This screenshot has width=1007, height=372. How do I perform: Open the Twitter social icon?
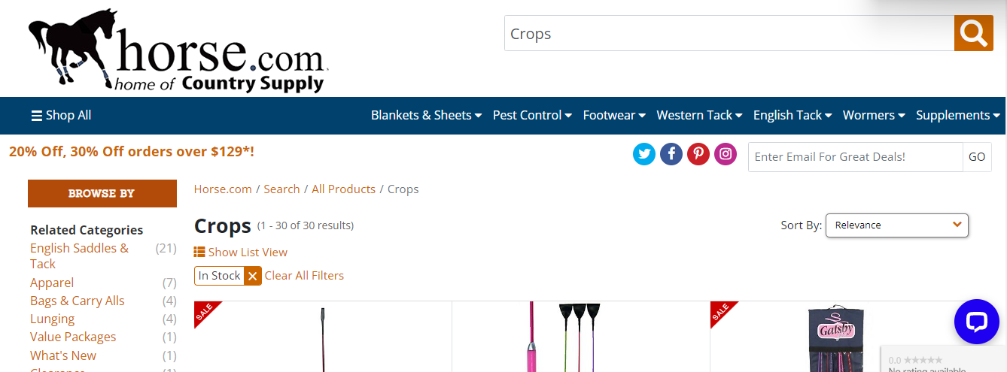644,155
